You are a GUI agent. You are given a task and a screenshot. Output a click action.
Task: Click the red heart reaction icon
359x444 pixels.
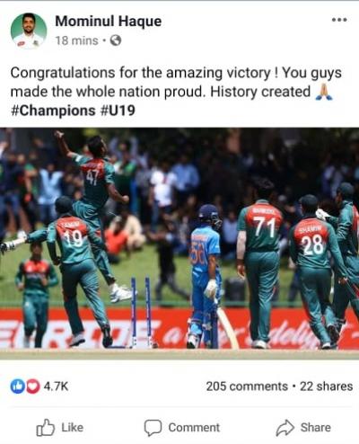pos(33,386)
